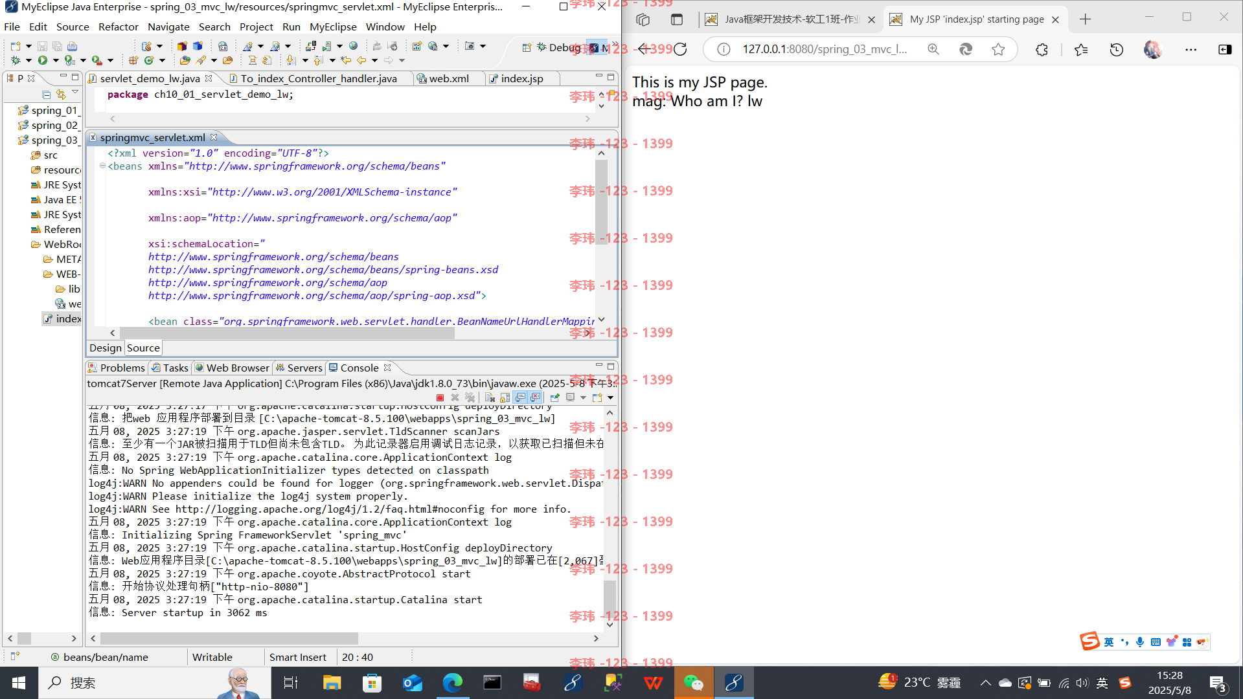Open the Refactor menu
Image resolution: width=1243 pixels, height=699 pixels.
(119, 27)
